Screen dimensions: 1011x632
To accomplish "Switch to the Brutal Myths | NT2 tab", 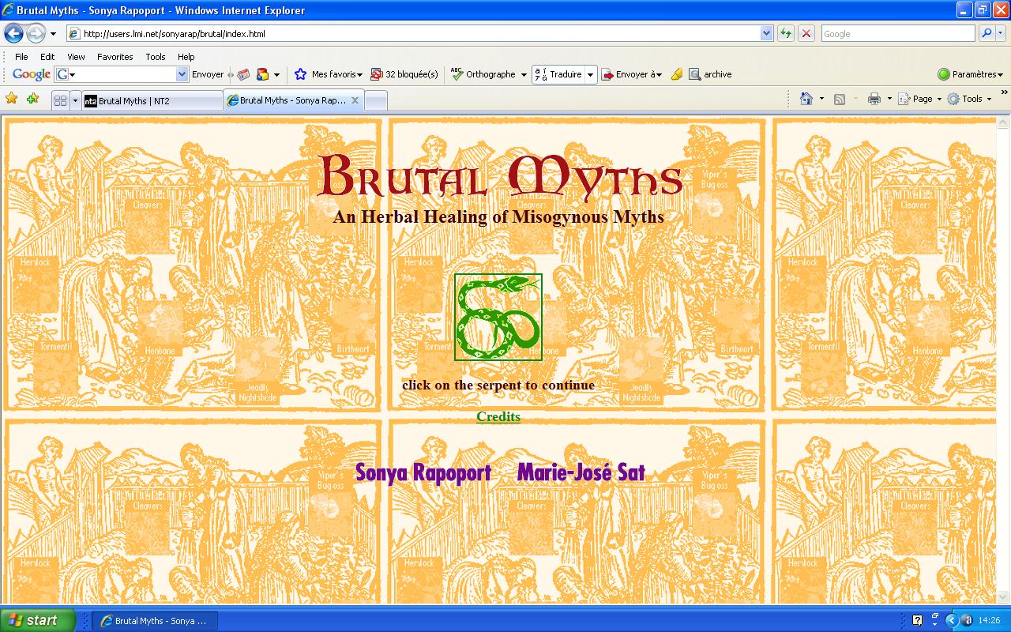I will 152,100.
